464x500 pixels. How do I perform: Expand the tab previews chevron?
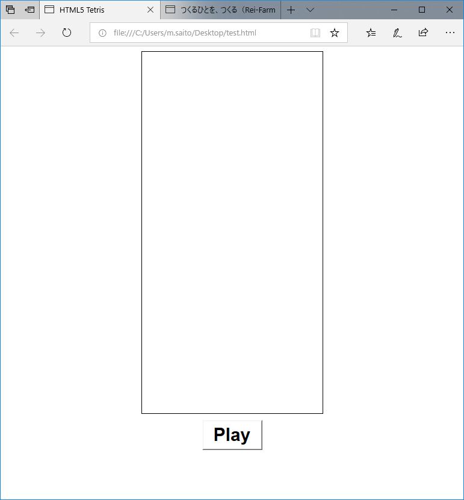coord(310,10)
